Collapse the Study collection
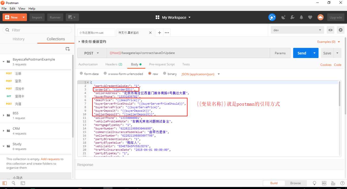 point(4,146)
